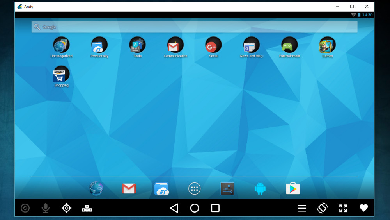The width and height of the screenshot is (390, 220).
Task: Tap the Recent apps square button
Action: [x=215, y=208]
